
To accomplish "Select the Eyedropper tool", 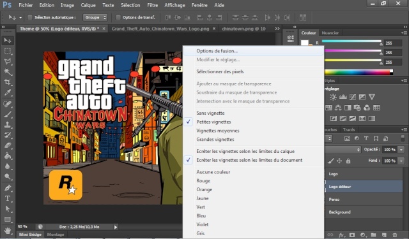I will point(8,92).
